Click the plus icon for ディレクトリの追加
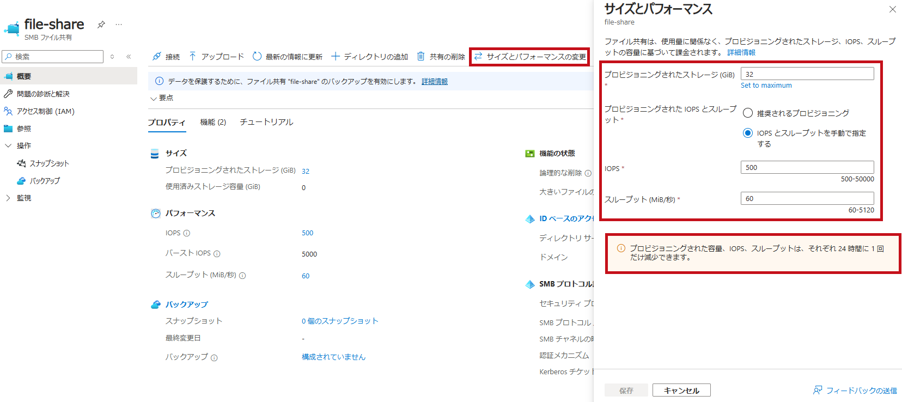 click(x=336, y=56)
